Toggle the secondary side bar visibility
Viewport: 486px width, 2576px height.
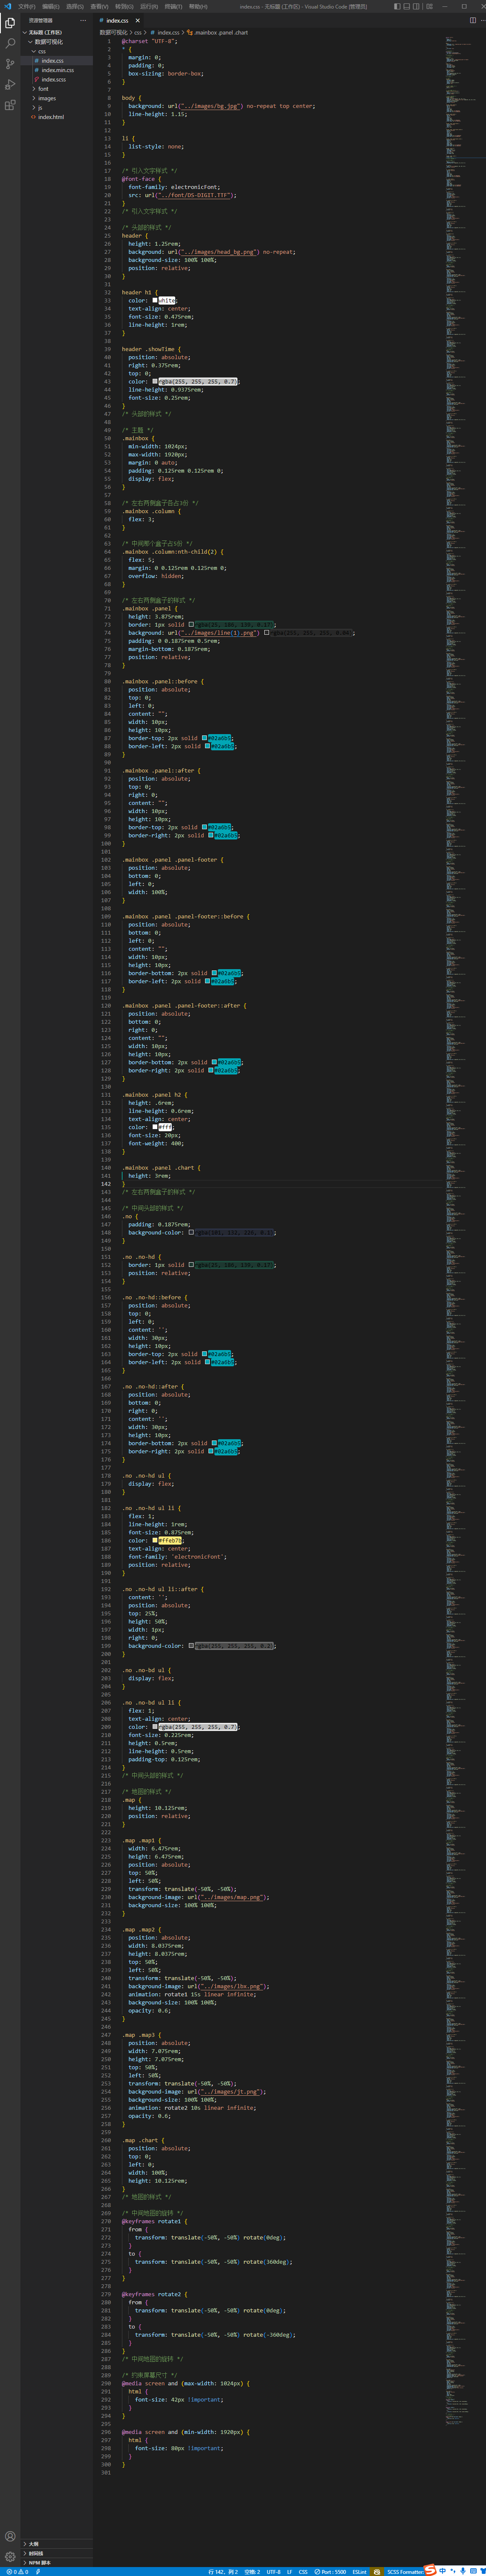pyautogui.click(x=417, y=6)
